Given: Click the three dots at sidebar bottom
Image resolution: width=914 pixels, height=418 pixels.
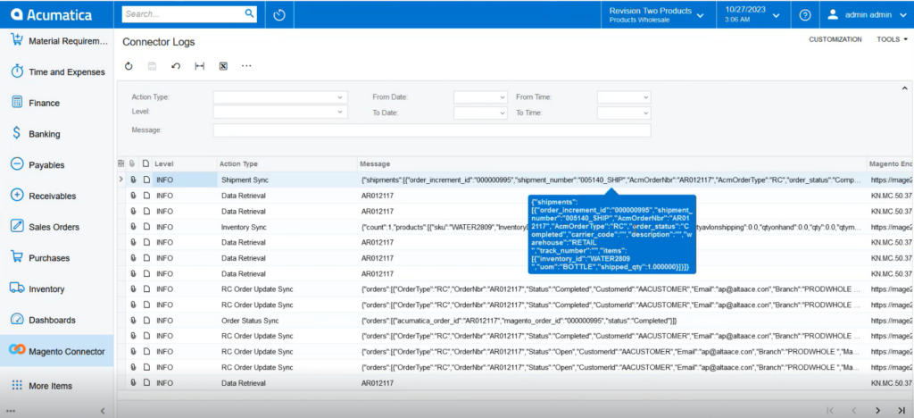Looking at the screenshot, I should (x=11, y=411).
